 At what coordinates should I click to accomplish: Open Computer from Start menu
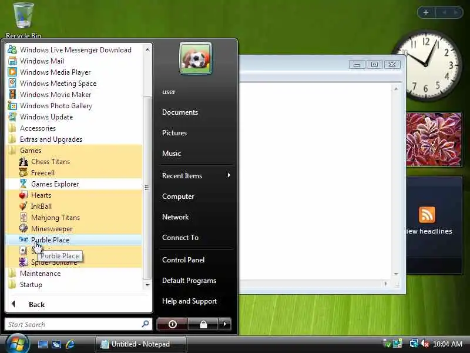(196, 197)
